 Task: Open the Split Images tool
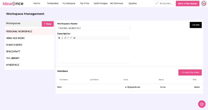click(100, 3)
